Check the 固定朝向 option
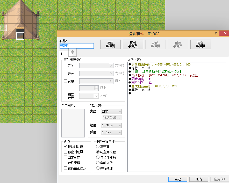Image resolution: width=229 pixels, height=183 pixels. 66,157
